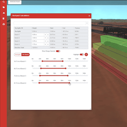Click the Bench 3 height input field
Image resolution: width=127 pixels, height=127 pixels.
(x=38, y=41)
